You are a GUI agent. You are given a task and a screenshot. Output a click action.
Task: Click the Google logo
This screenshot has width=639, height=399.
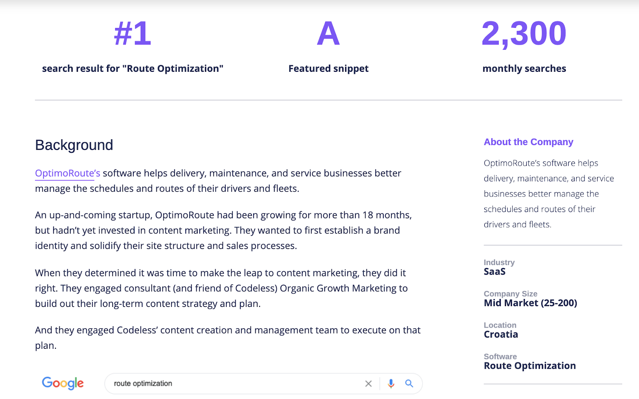pyautogui.click(x=63, y=383)
